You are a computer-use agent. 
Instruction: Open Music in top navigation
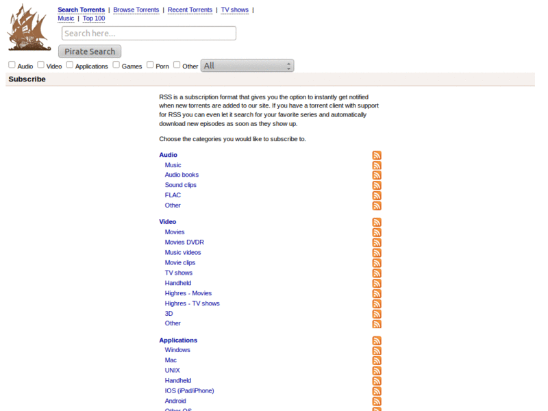(66, 18)
